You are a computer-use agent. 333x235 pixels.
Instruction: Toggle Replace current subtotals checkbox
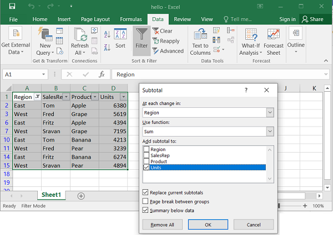click(x=146, y=192)
